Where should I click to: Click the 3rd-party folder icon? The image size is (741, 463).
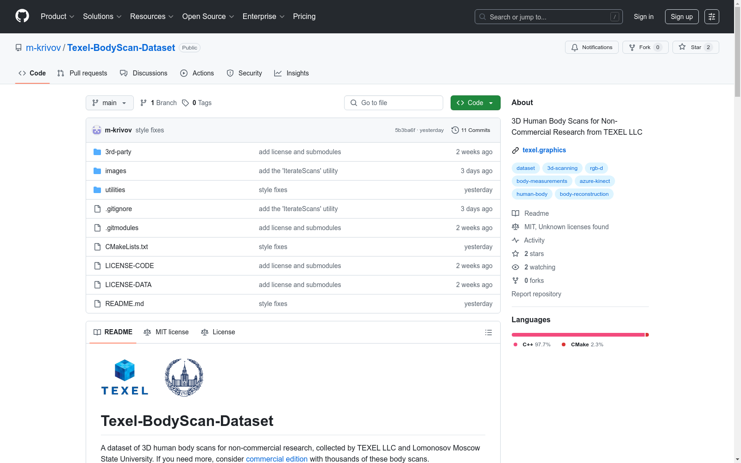click(x=97, y=152)
